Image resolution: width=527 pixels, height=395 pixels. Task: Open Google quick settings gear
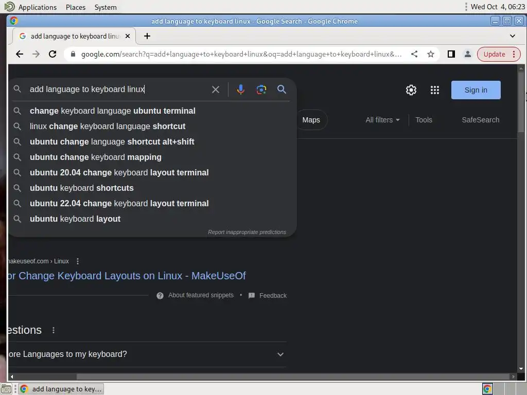click(411, 90)
